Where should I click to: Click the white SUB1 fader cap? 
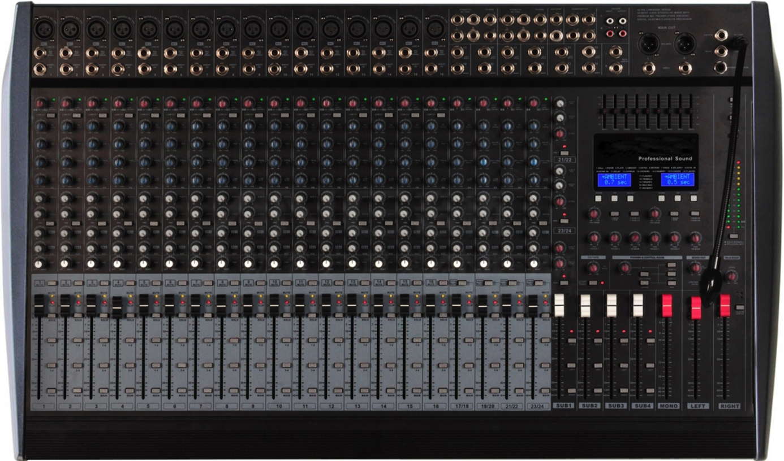coord(559,305)
